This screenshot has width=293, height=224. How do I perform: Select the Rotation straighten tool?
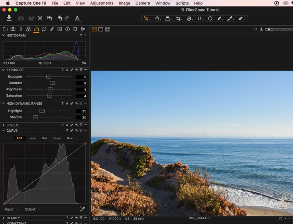point(189,18)
